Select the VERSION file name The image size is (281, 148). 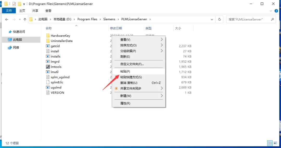pos(57,93)
